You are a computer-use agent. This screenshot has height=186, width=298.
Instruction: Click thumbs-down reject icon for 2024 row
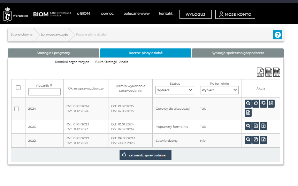click(263, 103)
